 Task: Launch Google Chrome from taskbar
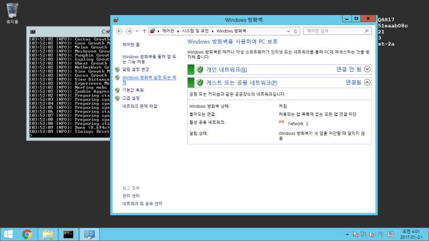(x=27, y=234)
